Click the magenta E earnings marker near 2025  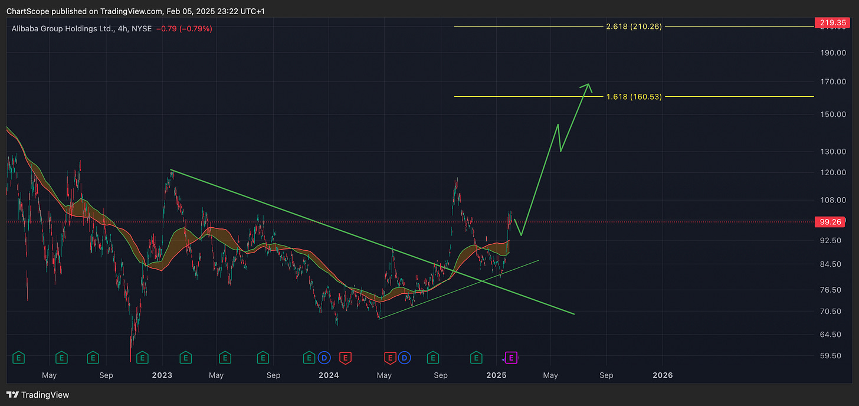pos(512,357)
